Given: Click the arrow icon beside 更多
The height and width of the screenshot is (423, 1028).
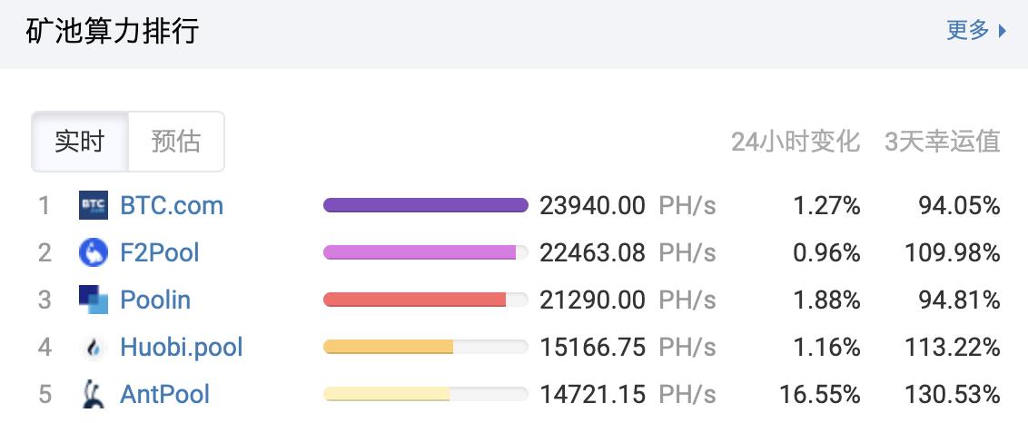Looking at the screenshot, I should point(1003,31).
